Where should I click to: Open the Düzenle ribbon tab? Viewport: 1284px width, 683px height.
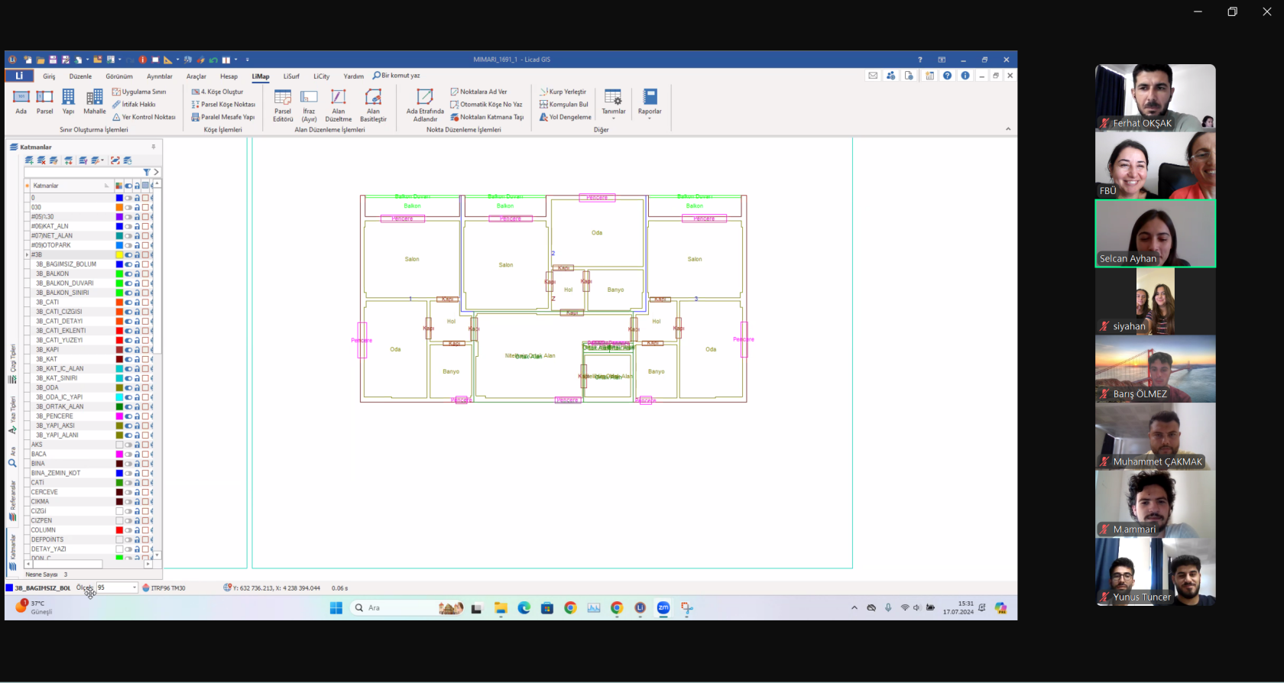point(80,76)
